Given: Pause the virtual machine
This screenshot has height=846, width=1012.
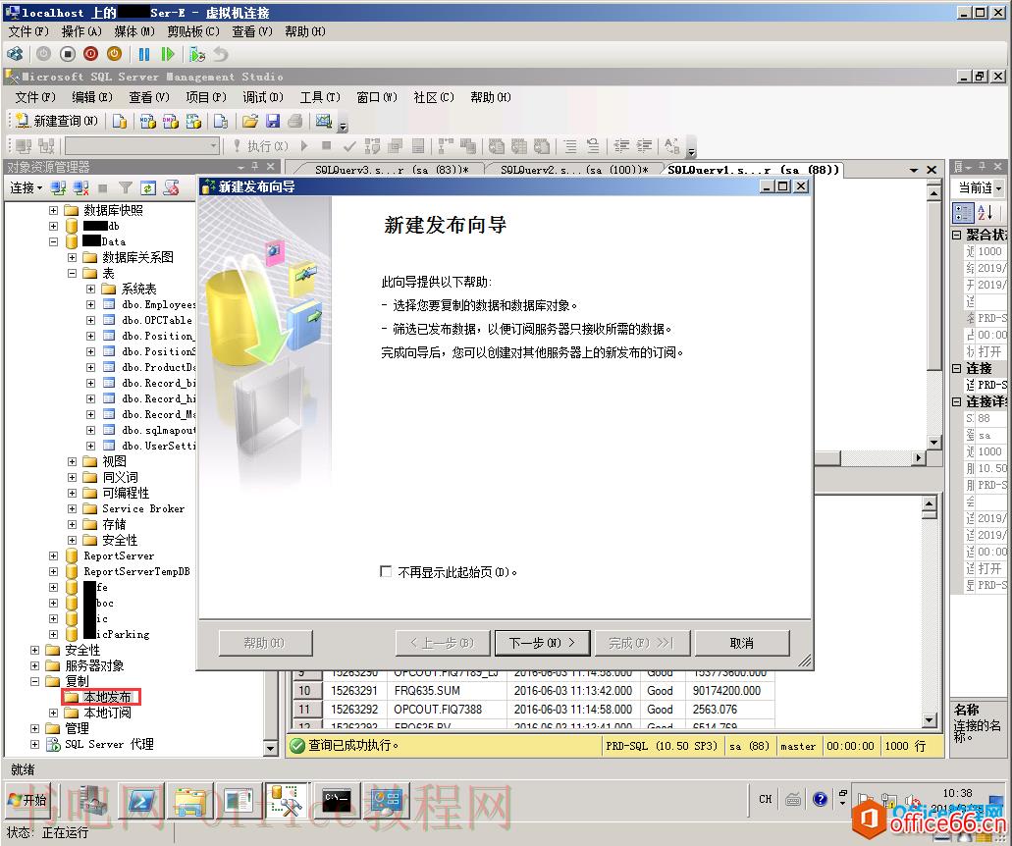Looking at the screenshot, I should click(x=144, y=55).
